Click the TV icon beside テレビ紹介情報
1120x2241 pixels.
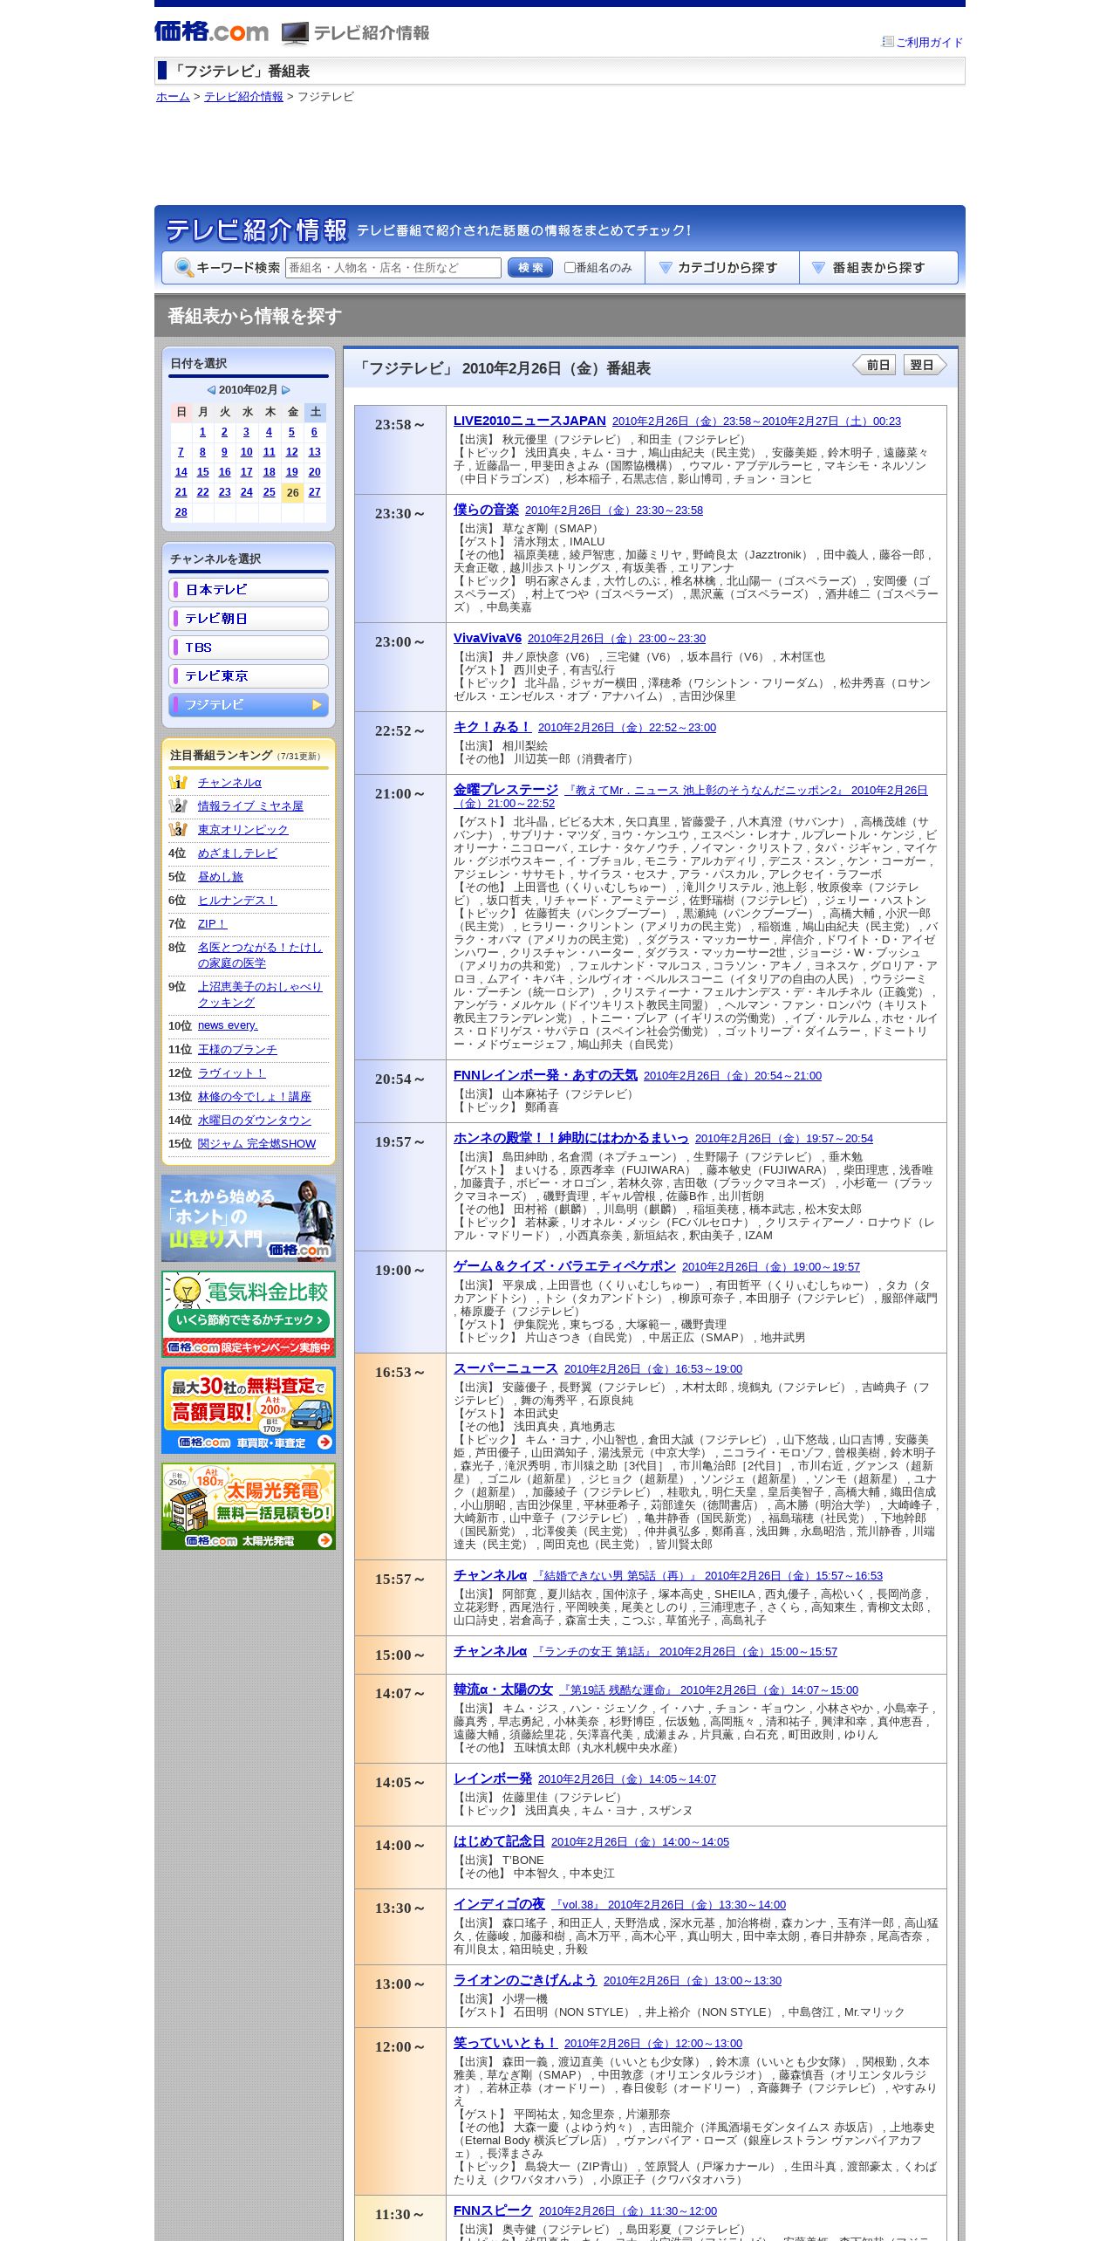(x=295, y=33)
